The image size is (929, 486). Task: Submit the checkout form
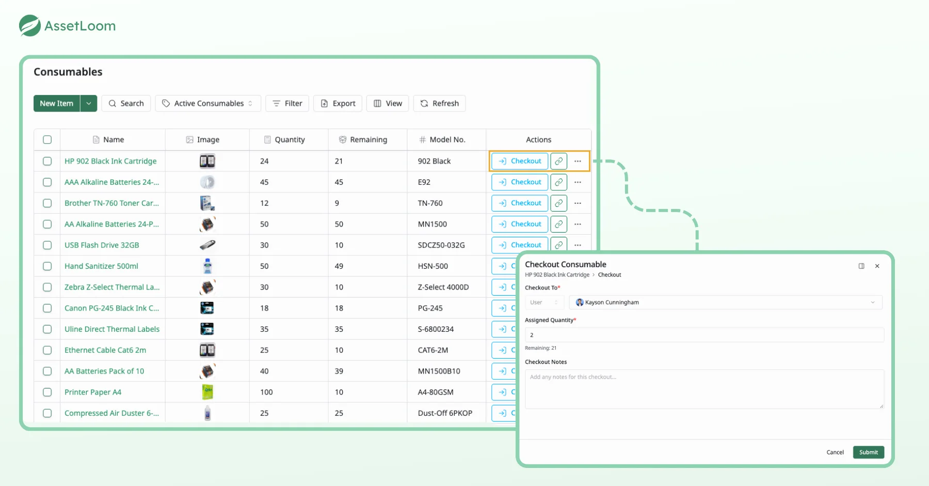click(868, 452)
